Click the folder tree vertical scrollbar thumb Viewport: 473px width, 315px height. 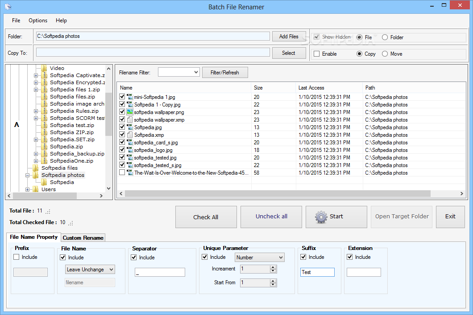[108, 115]
